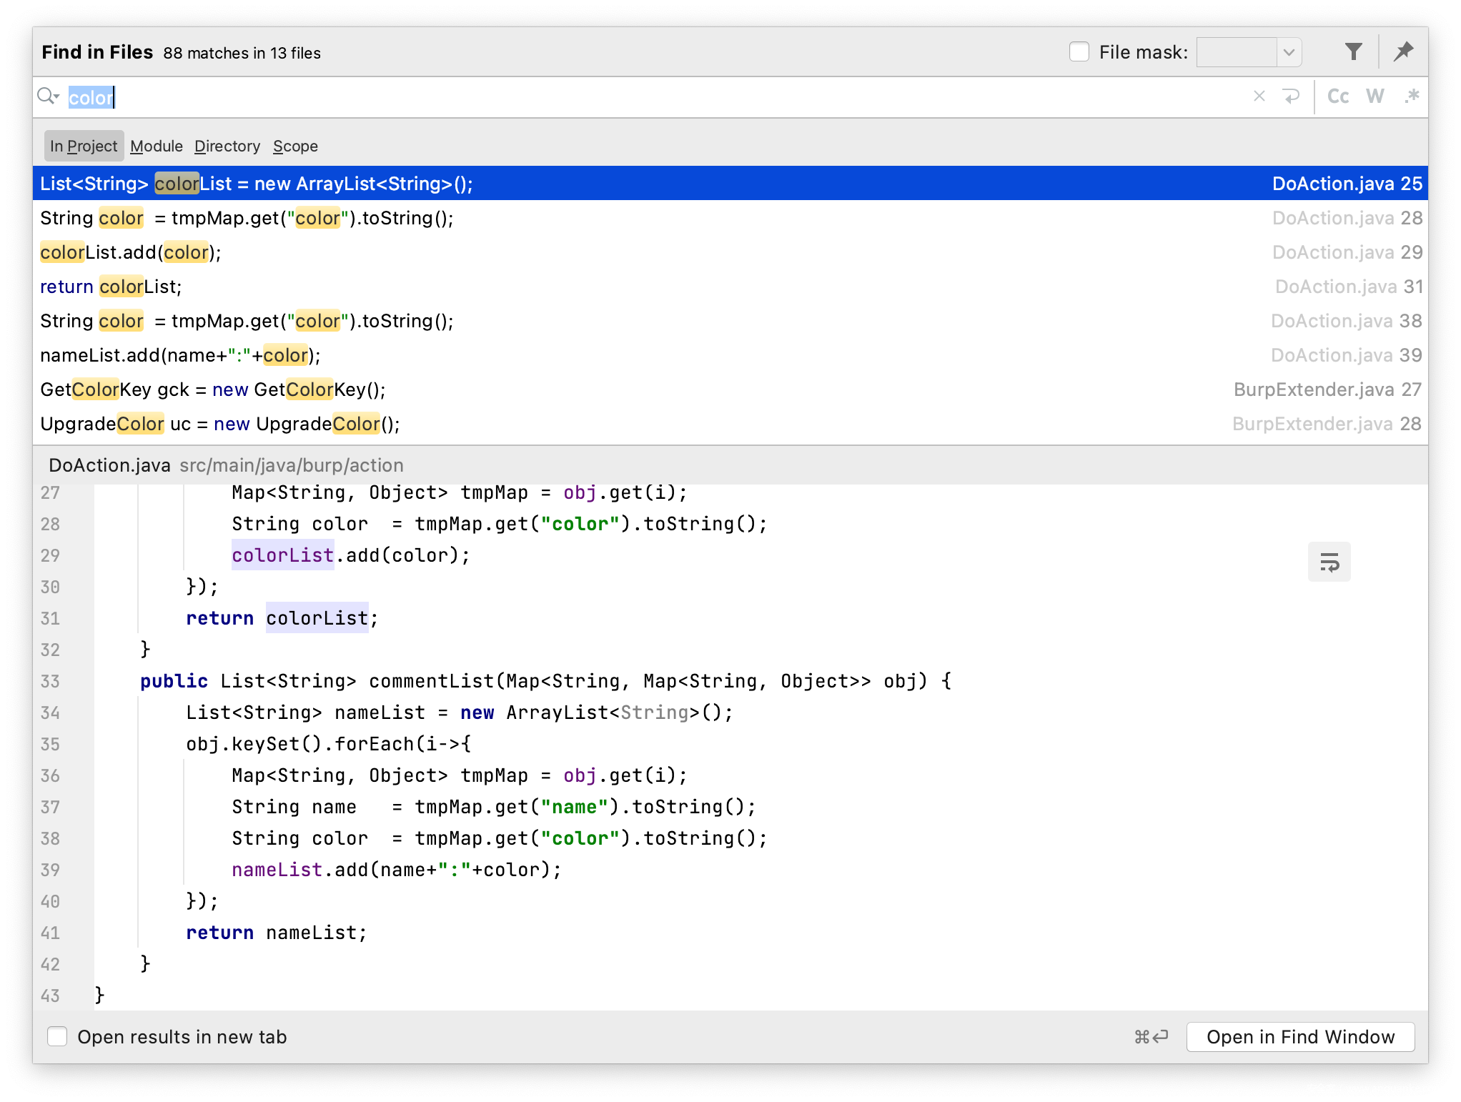Switch to the Directory scope tab

point(227,146)
